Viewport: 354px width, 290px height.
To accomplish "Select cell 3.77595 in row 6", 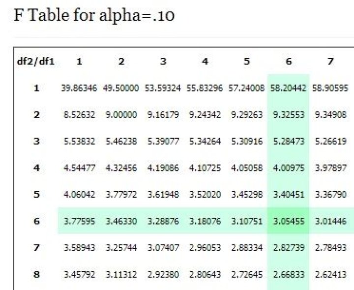I will pos(79,221).
